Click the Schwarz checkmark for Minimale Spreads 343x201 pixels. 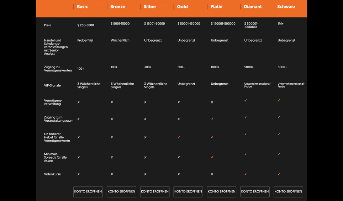[x=279, y=154]
